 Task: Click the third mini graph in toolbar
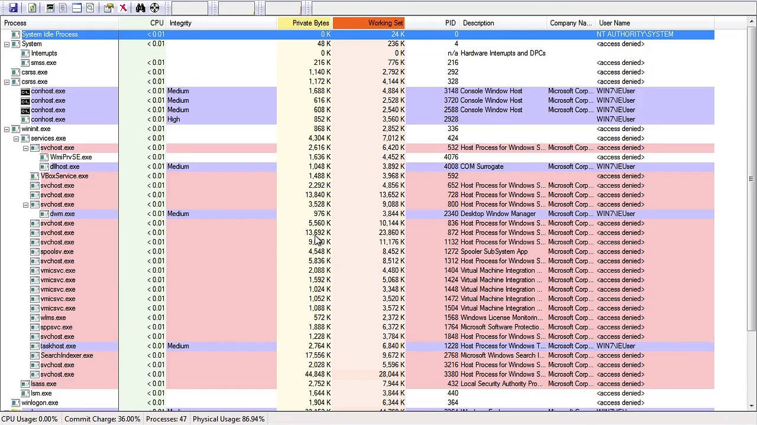point(283,8)
